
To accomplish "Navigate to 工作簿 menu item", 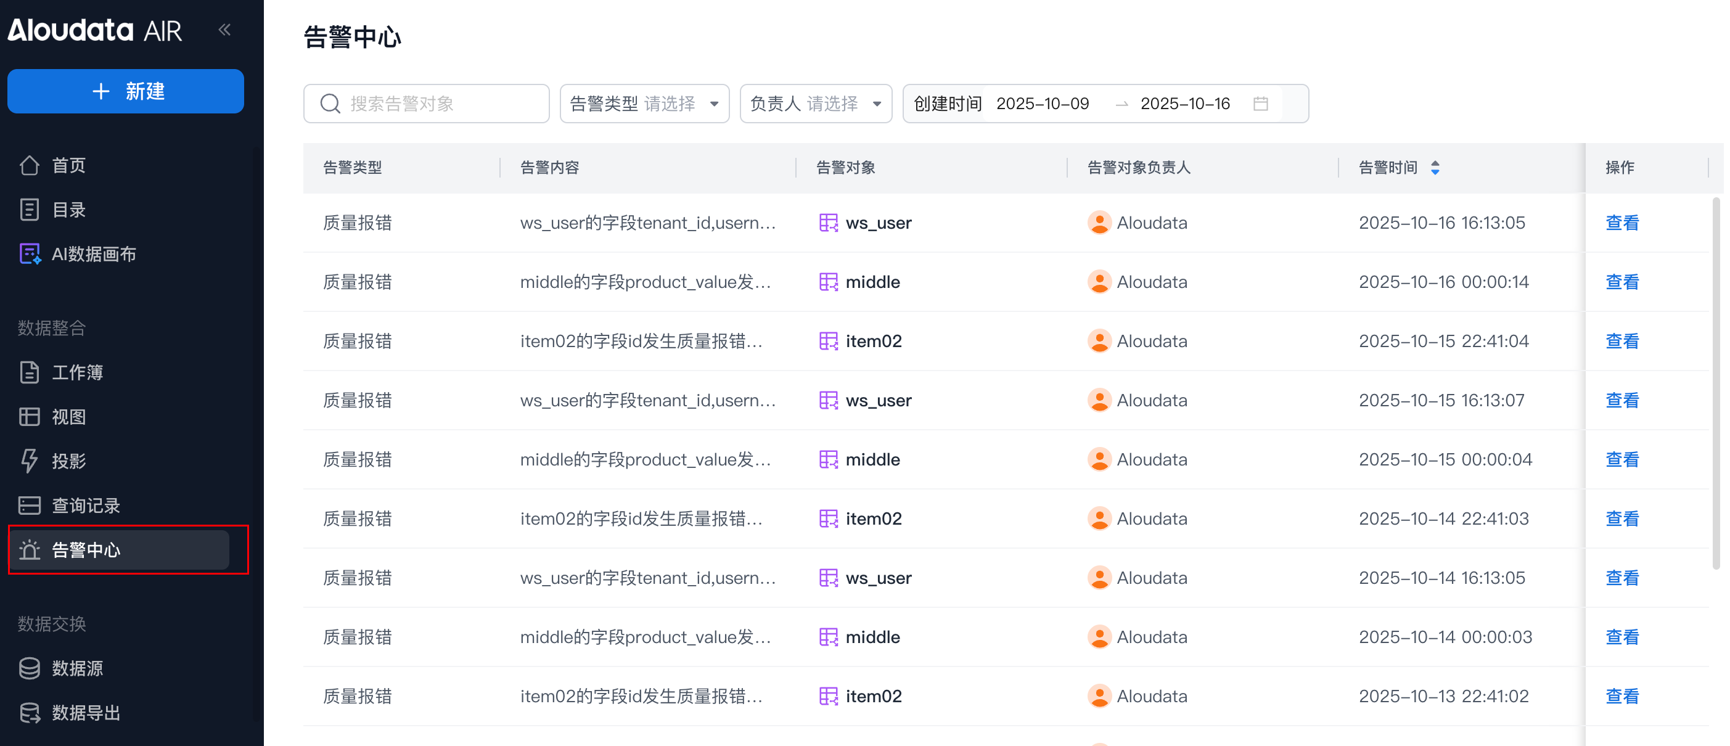I will click(77, 372).
